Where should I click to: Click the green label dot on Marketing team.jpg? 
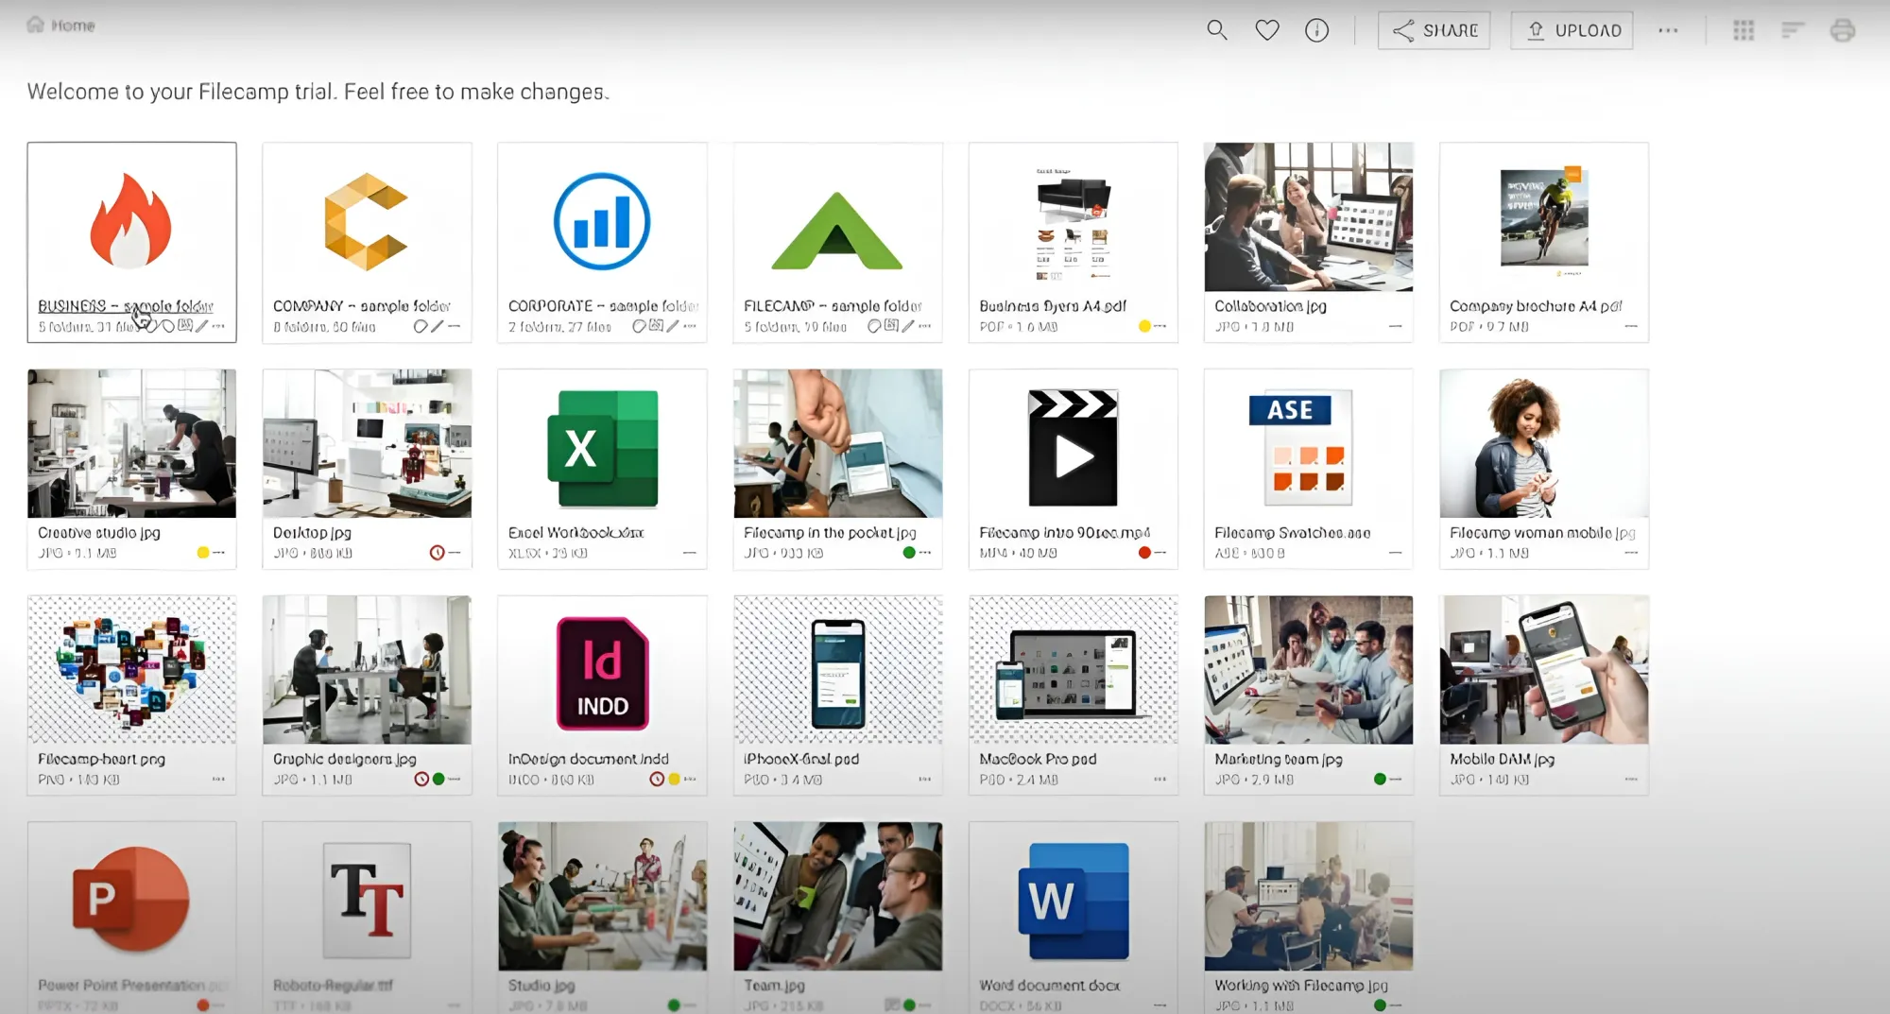pyautogui.click(x=1380, y=780)
